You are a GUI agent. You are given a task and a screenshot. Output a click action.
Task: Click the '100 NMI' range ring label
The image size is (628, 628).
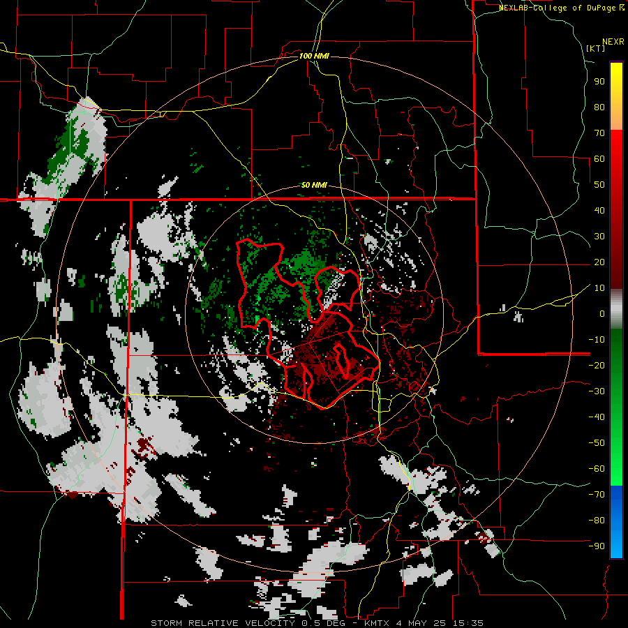pyautogui.click(x=315, y=56)
